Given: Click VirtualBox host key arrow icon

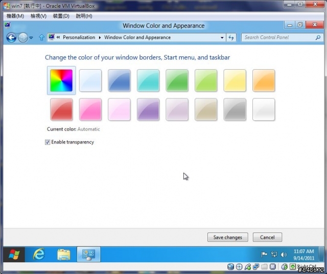Looking at the screenshot, I should click(x=293, y=267).
